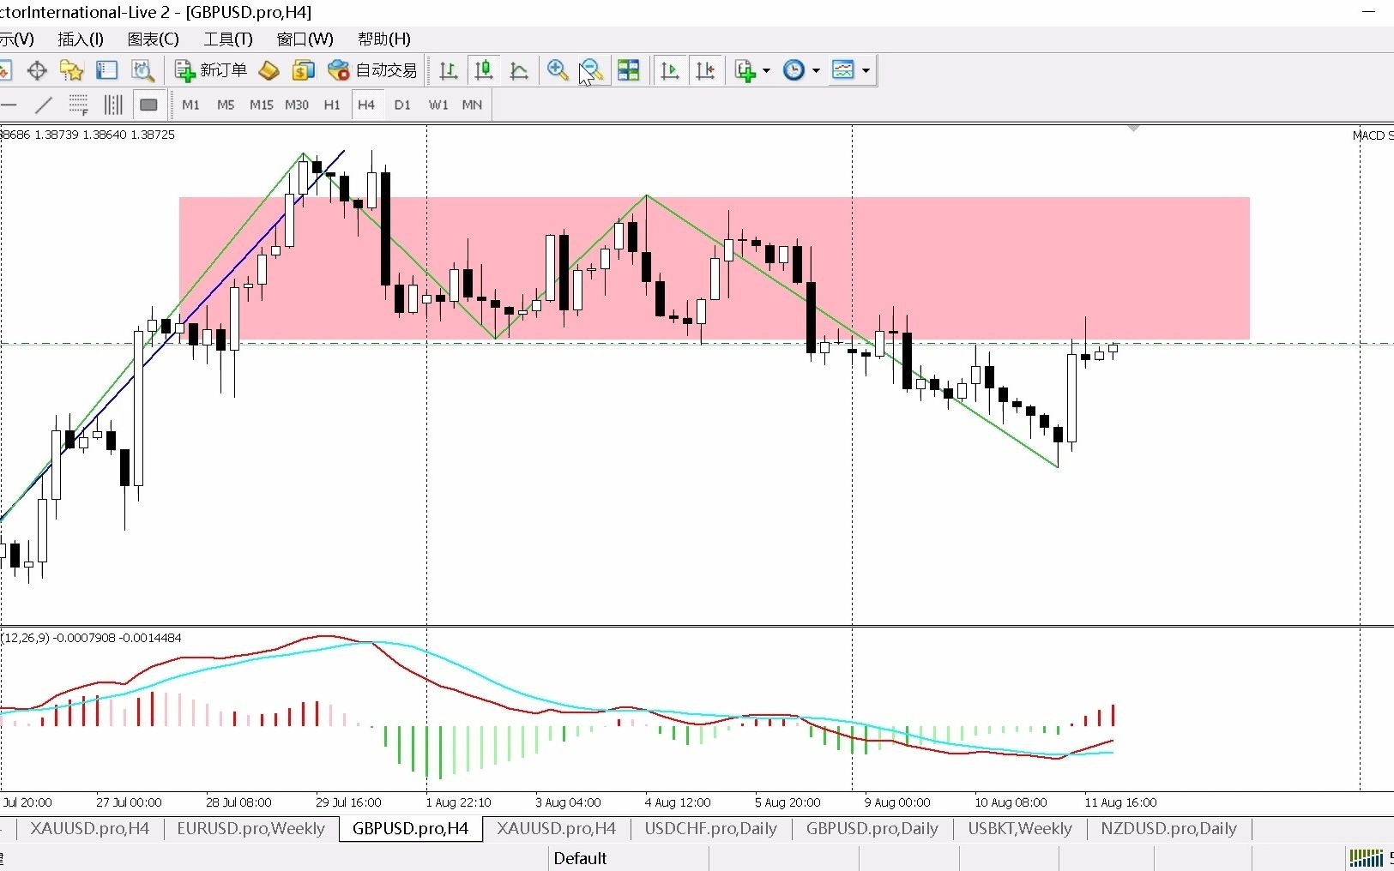Switch to GBPUSD.pro,Daily chart tab

point(872,828)
